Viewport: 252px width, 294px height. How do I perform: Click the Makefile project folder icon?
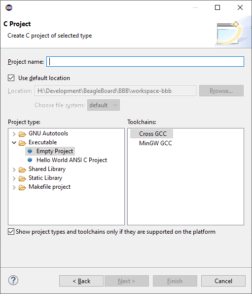click(22, 187)
